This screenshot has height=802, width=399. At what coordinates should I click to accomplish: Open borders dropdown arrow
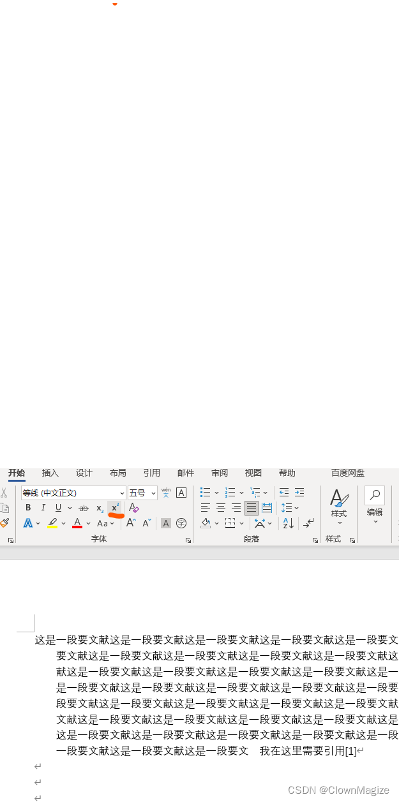241,523
